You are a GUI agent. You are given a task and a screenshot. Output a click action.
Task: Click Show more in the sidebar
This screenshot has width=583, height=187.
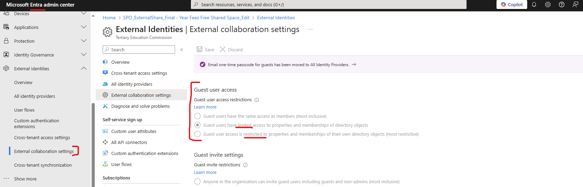(x=25, y=179)
